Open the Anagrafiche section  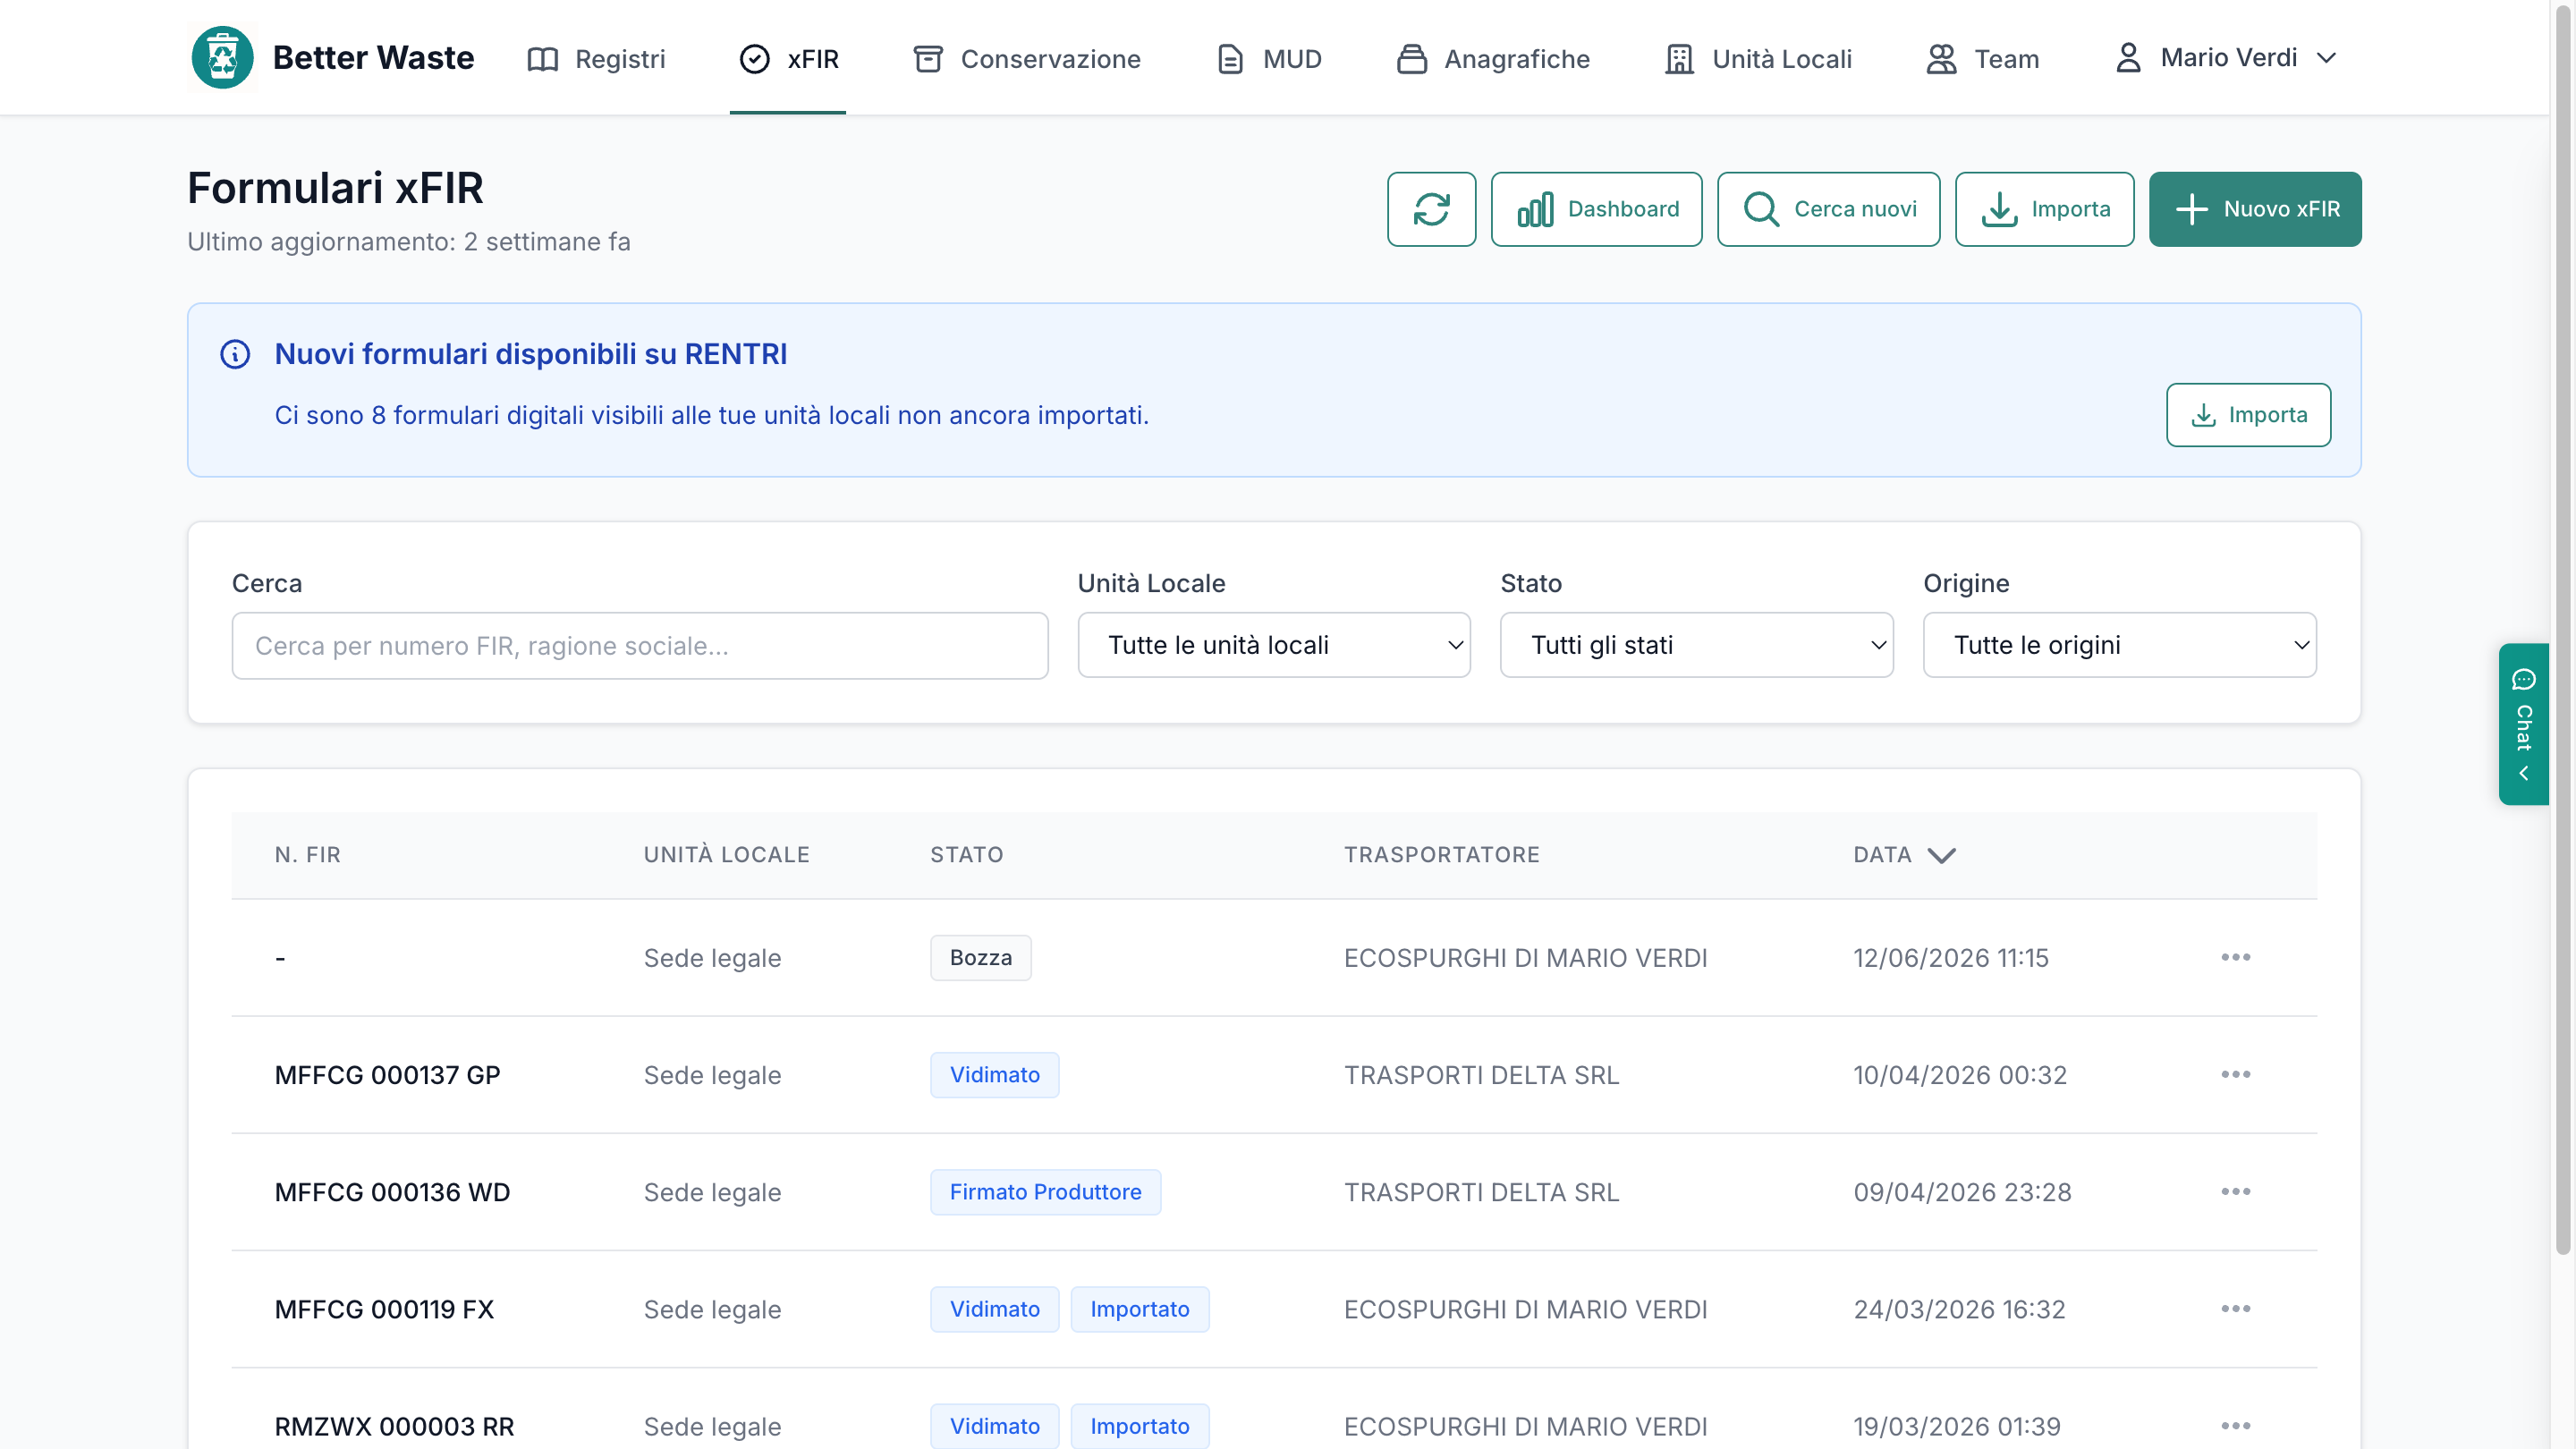coord(1492,59)
